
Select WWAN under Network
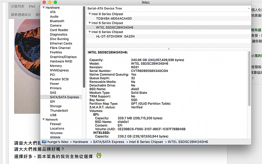(x=55, y=138)
